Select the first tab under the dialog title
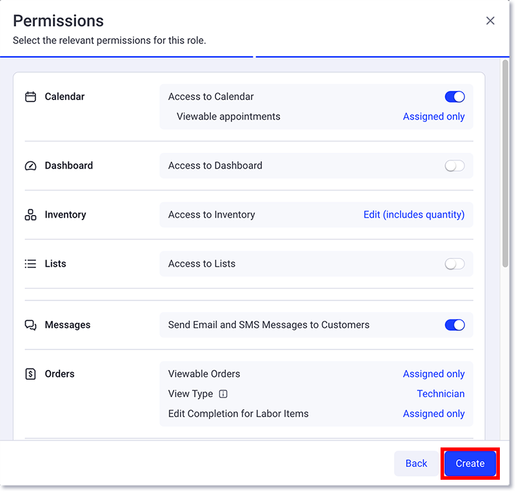This screenshot has height=492, width=516. coord(126,57)
